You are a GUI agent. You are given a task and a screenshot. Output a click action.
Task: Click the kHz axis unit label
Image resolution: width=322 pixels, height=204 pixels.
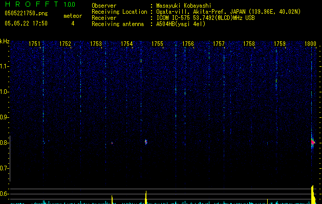point(5,41)
